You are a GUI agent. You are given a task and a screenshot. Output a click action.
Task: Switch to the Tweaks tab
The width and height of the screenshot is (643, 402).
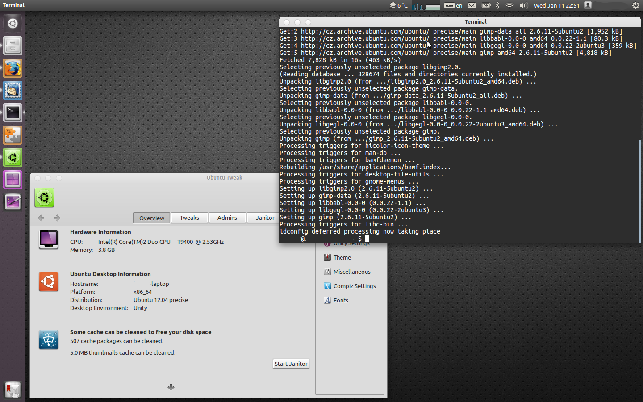coord(189,218)
